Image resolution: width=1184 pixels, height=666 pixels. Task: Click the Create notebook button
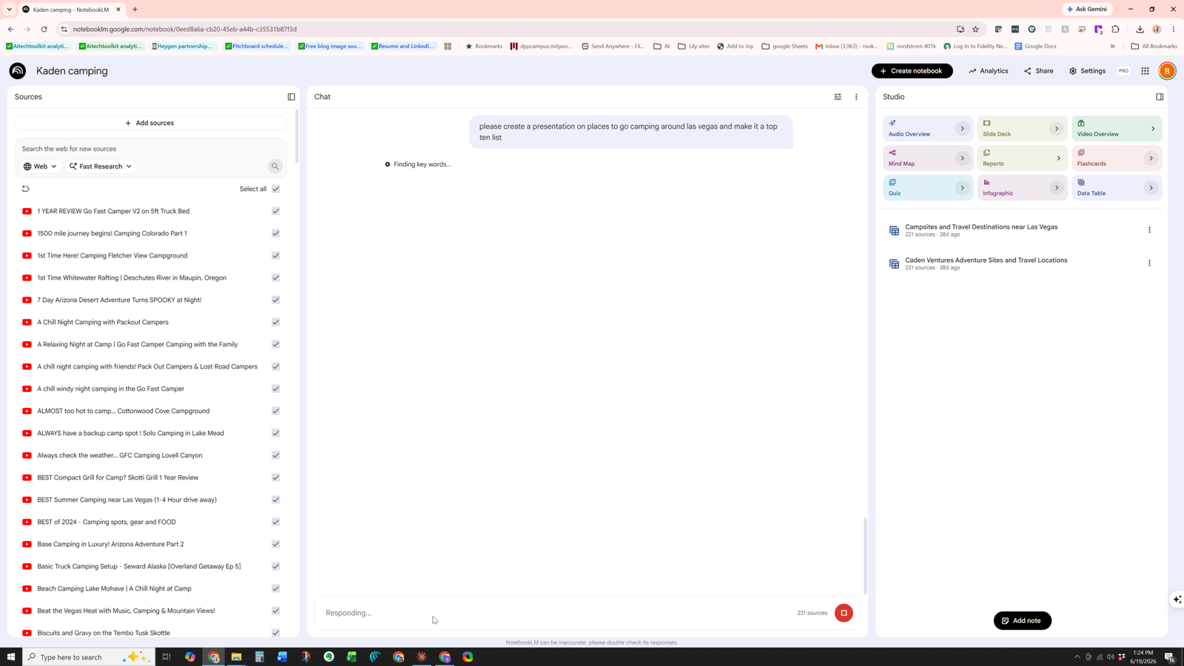(x=912, y=71)
